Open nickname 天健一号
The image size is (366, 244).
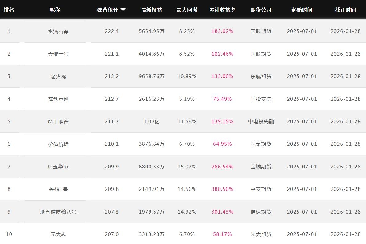58,54
